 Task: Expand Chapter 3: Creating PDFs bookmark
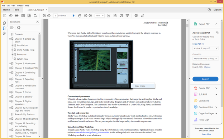(x=10, y=68)
